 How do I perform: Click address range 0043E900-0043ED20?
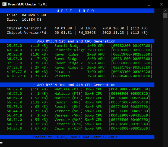[129, 115]
